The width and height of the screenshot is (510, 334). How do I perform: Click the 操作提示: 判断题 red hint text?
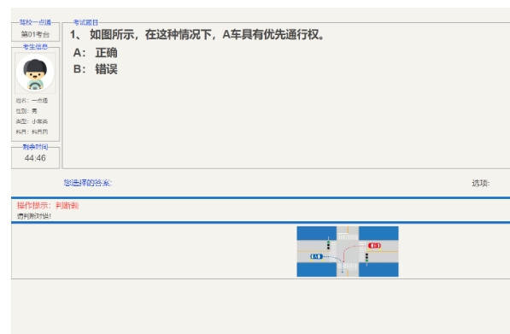tap(48, 206)
